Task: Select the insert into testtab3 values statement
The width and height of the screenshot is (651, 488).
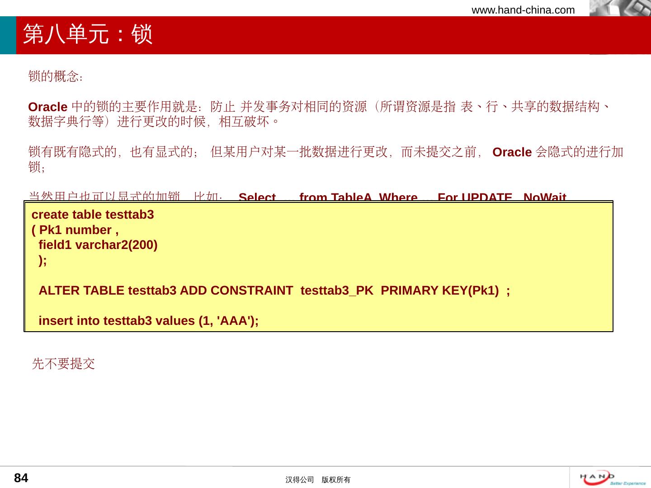Action: pyautogui.click(x=149, y=321)
